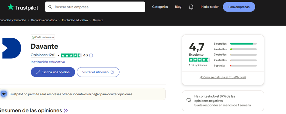
Task: Click the external-link icon in Visitar el sitio web
Action: 112,72
